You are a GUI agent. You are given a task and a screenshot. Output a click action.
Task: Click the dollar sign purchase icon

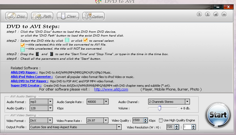tap(200, 14)
